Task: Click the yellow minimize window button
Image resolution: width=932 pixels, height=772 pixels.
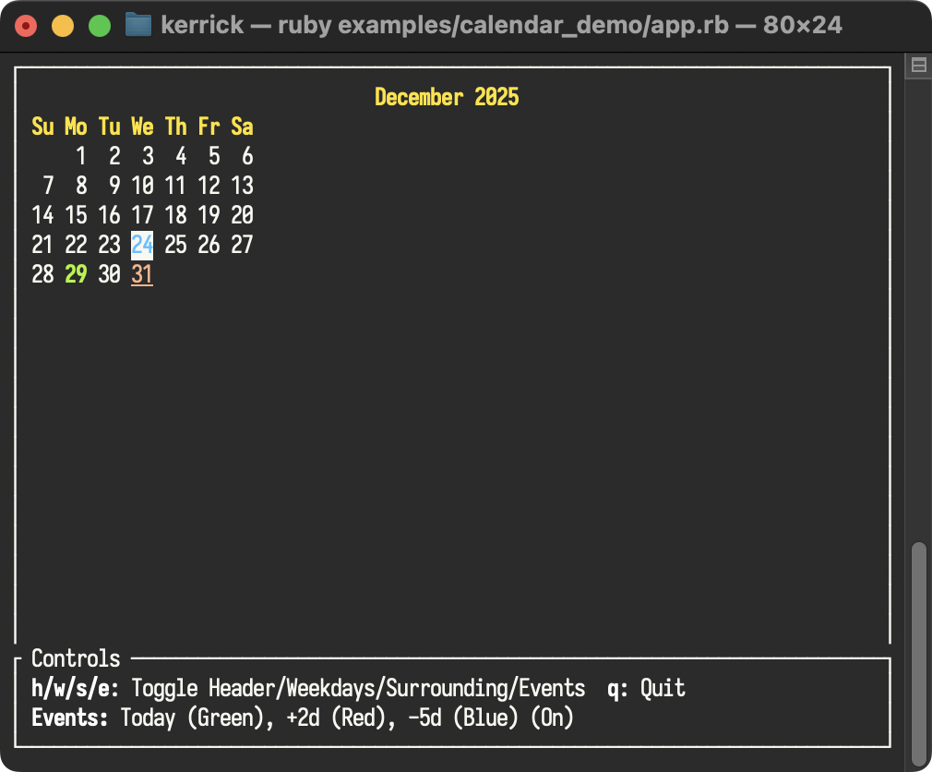Action: (x=63, y=26)
